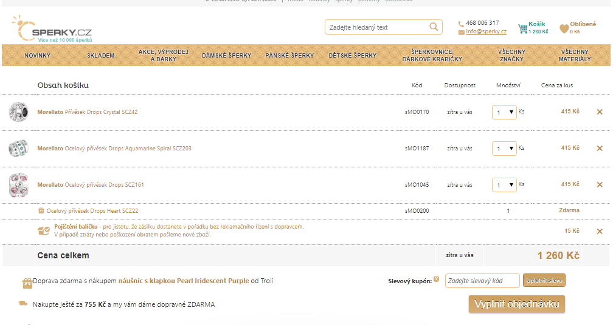Open the shopping cart Košík icon
This screenshot has width=613, height=325.
coord(523,28)
